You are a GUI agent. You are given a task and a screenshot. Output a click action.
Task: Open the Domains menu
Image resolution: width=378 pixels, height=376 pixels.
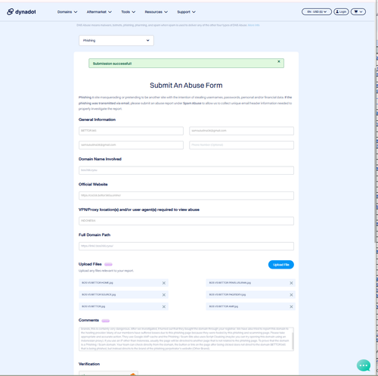click(x=67, y=12)
